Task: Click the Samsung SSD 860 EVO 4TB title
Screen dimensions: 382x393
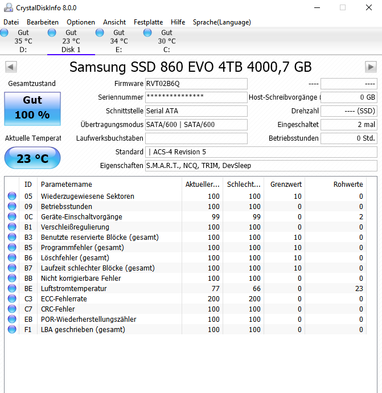Action: click(191, 67)
